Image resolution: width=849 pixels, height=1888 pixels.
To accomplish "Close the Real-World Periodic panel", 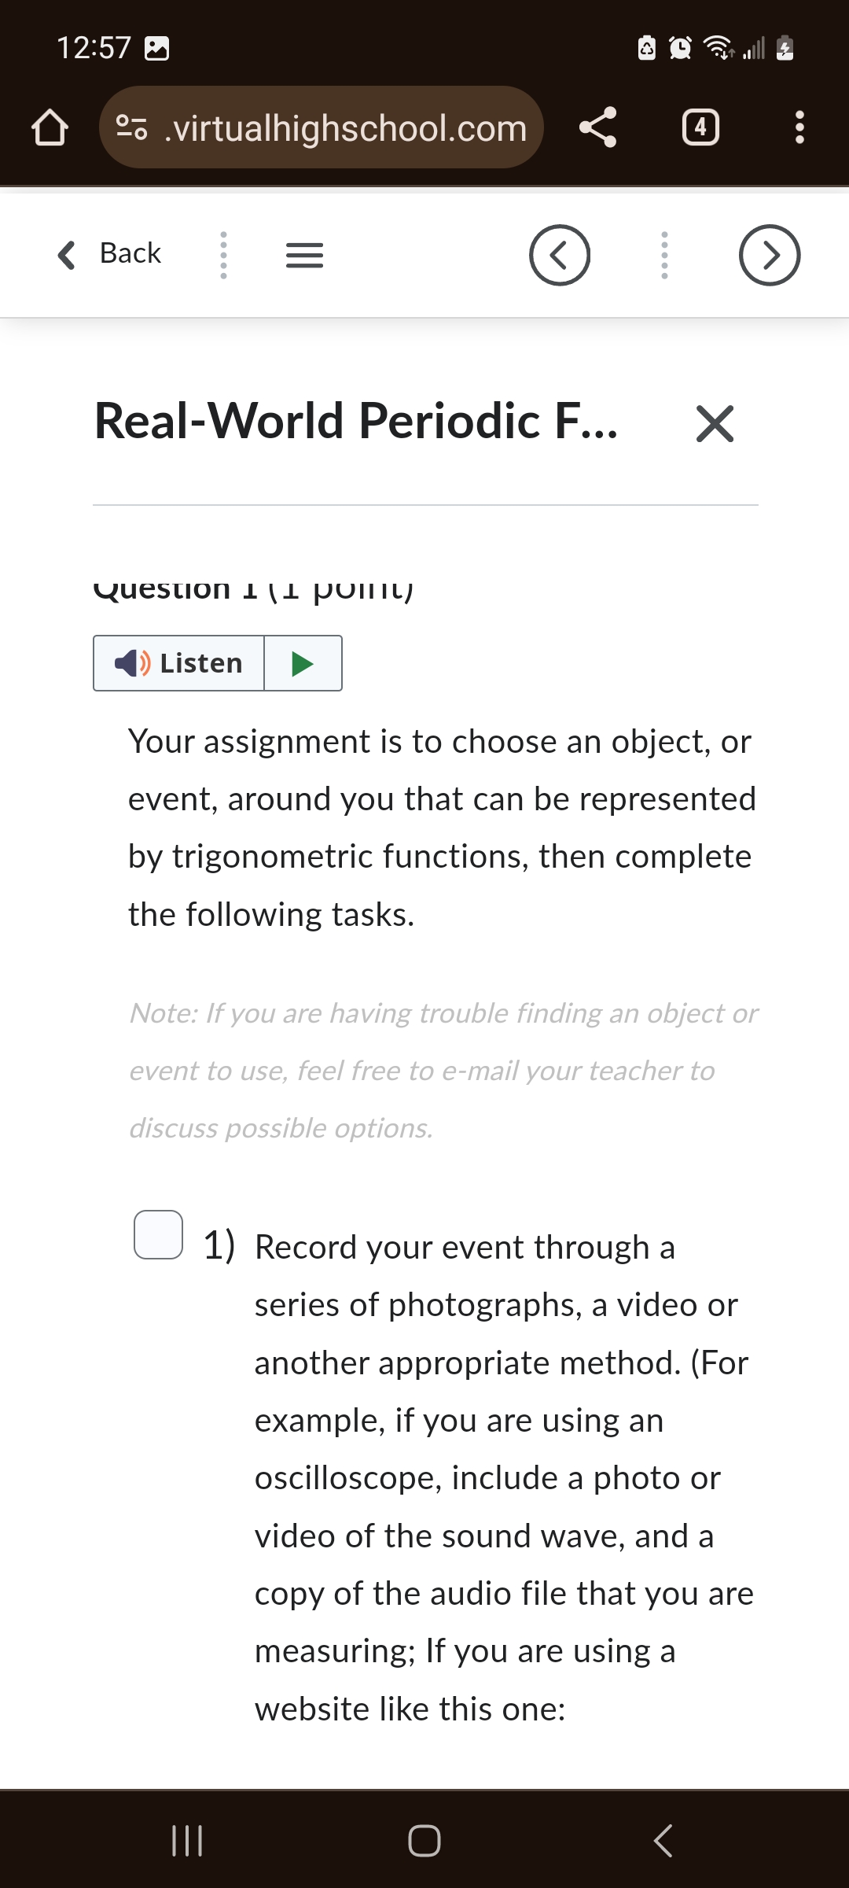I will pos(714,425).
